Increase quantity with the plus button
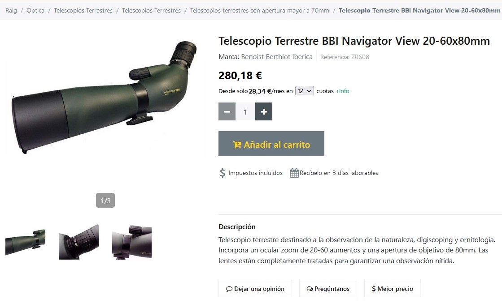Viewport: 502px width, 303px height. coord(263,111)
